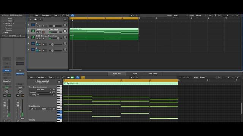243x136 pixels.
Task: Toggle Catch Playhead button in Tracks toolbar
Action: pos(73,15)
